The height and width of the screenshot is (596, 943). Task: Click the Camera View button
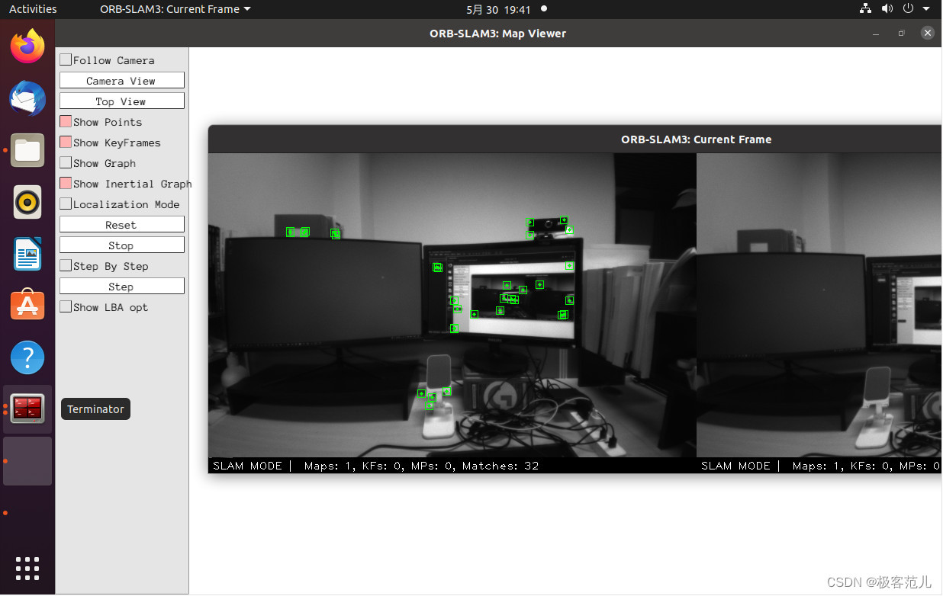[122, 80]
